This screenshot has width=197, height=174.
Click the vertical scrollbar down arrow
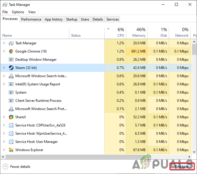194,152
